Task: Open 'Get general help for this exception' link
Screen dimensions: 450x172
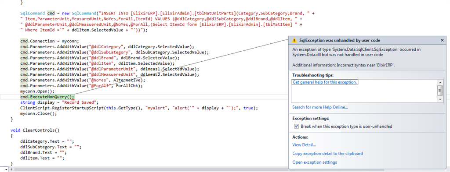Action: pos(325,82)
